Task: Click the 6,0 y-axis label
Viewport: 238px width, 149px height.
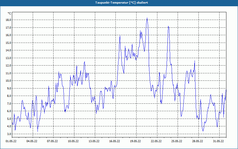Action: click(x=9, y=111)
